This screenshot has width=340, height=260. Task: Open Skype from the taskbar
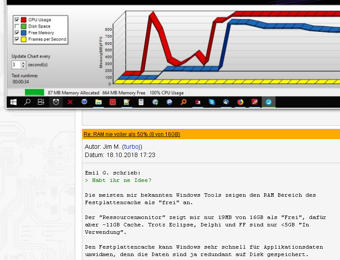(212, 102)
